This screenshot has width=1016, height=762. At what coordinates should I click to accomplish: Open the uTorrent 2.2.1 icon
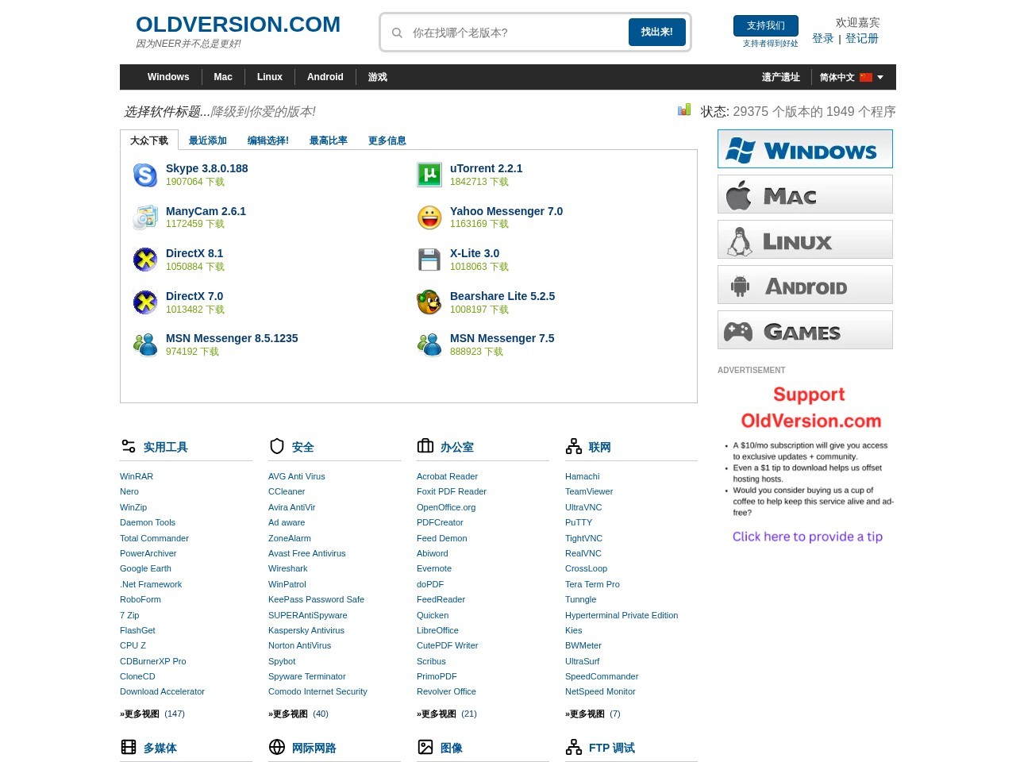pos(429,175)
